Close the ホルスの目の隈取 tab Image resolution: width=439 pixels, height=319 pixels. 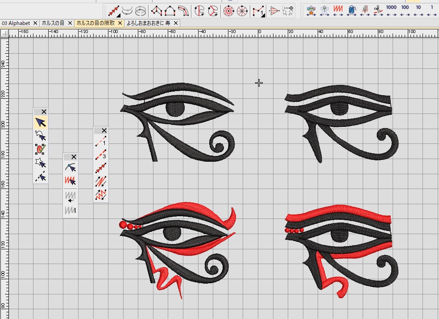[x=120, y=23]
